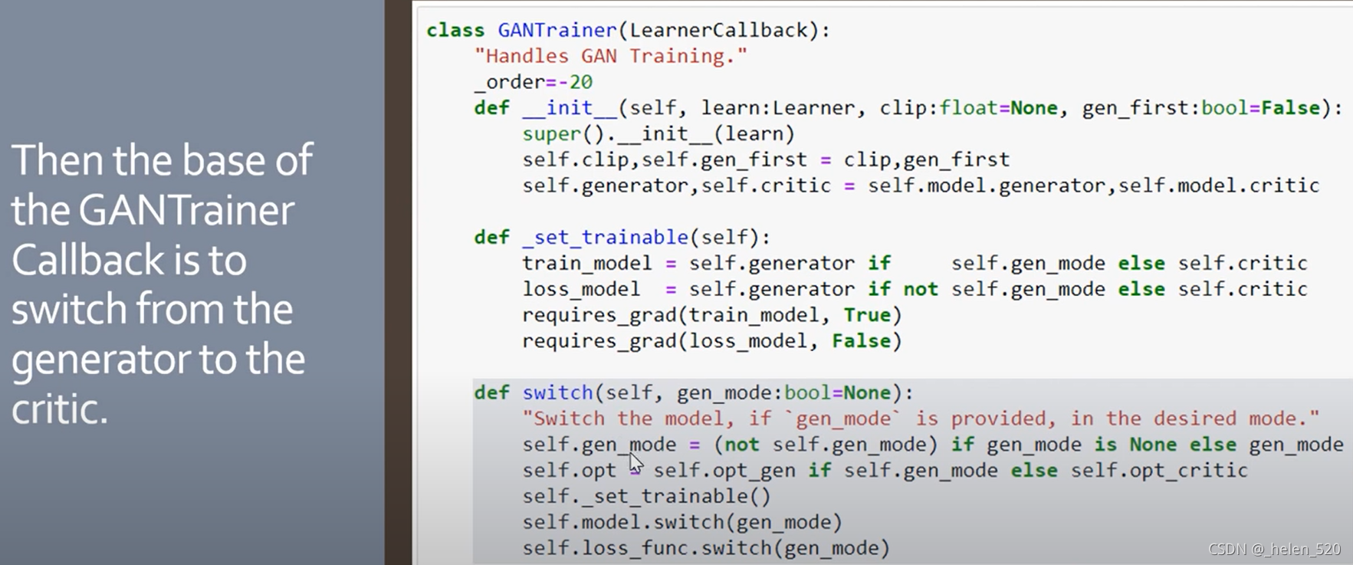The image size is (1353, 565).
Task: Click the "Handles GAN Training." docstring
Action: (610, 56)
